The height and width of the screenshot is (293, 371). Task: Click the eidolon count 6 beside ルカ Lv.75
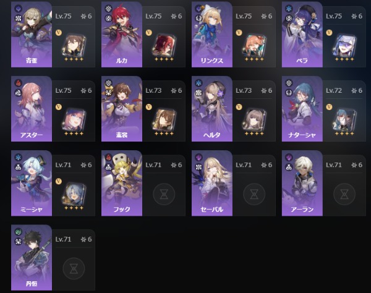[180, 16]
